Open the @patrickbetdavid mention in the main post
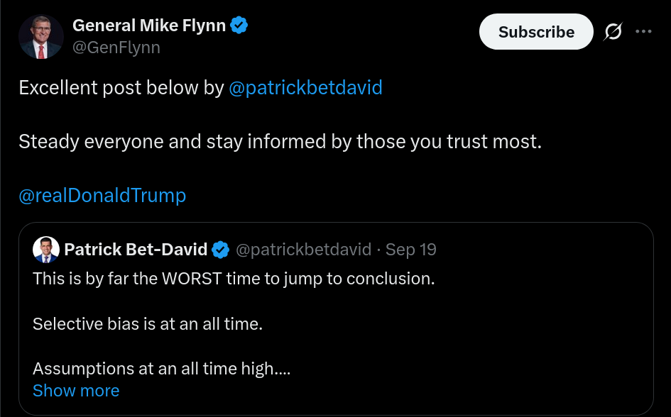Screen dimensions: 671x417 coord(305,88)
